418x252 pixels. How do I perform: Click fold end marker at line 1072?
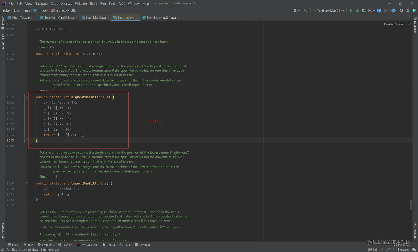tap(27, 200)
